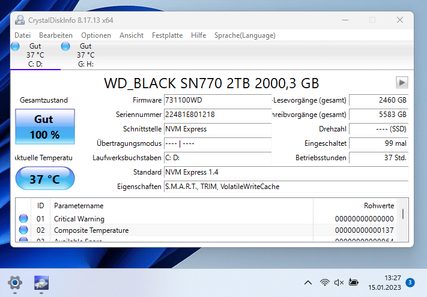This screenshot has width=427, height=297.
Task: Click the Eingeschaltet value 99 mal
Action: [x=378, y=143]
